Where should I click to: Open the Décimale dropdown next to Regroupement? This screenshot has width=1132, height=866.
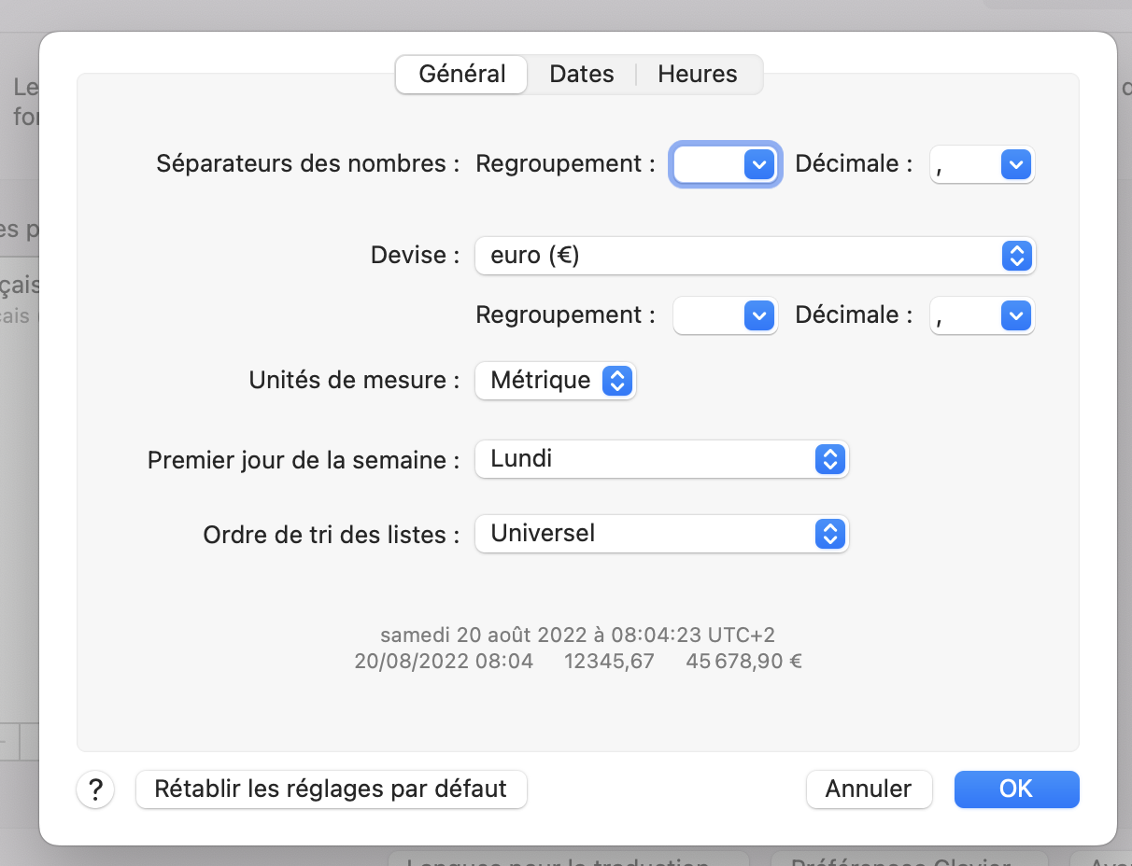tap(982, 163)
